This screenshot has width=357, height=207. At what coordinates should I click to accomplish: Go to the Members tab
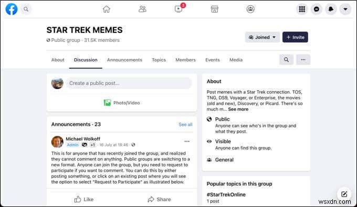pyautogui.click(x=185, y=60)
